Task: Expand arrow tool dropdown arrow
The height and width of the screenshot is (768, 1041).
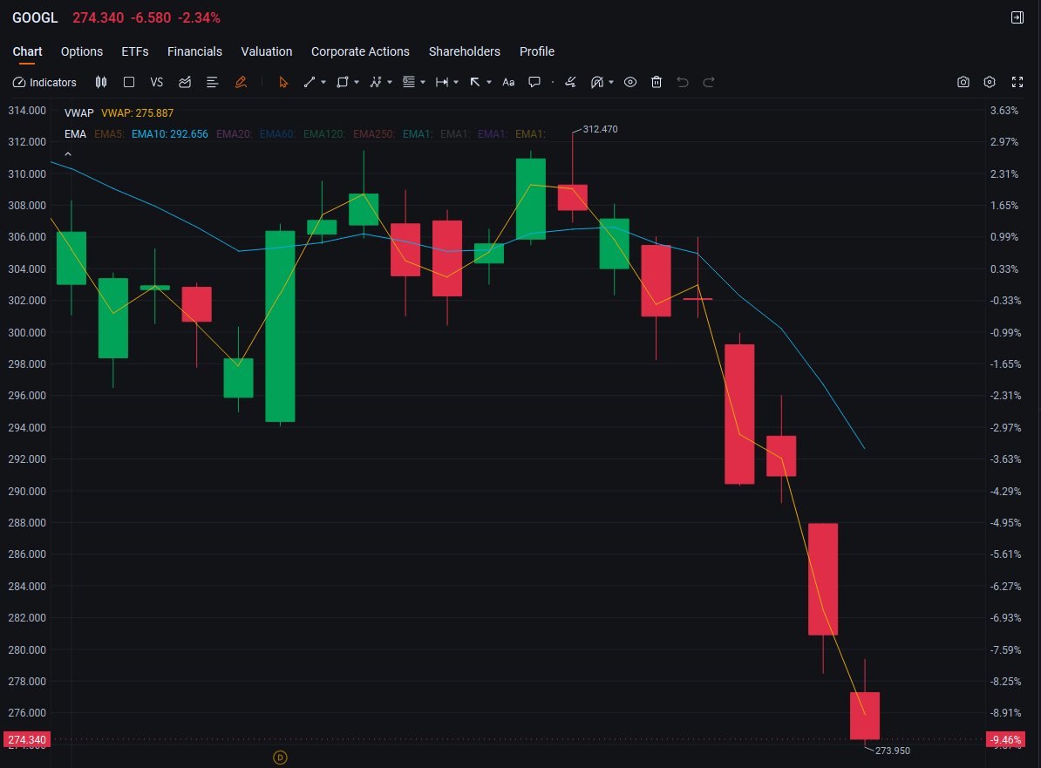Action: click(x=489, y=82)
